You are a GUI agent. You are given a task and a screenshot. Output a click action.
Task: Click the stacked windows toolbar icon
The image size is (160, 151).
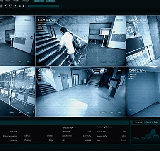(x=1, y=6)
